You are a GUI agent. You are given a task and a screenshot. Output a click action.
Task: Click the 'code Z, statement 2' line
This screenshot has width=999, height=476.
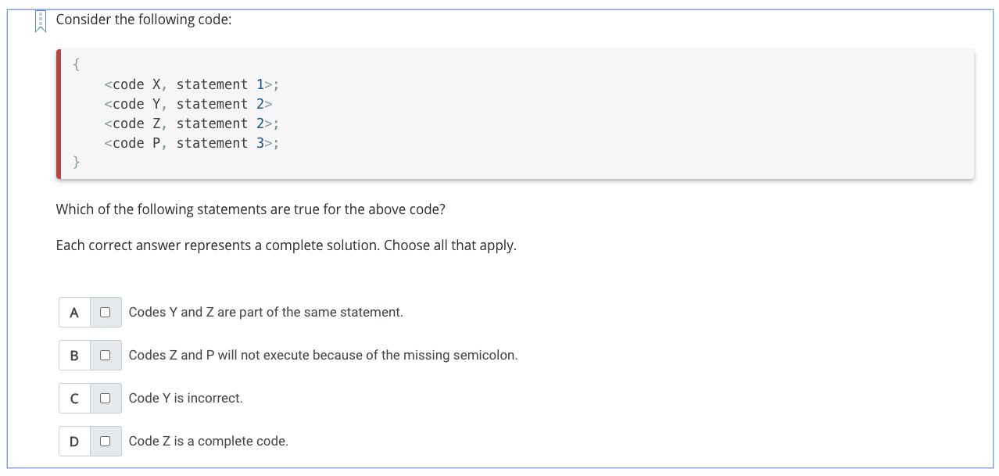tap(192, 123)
